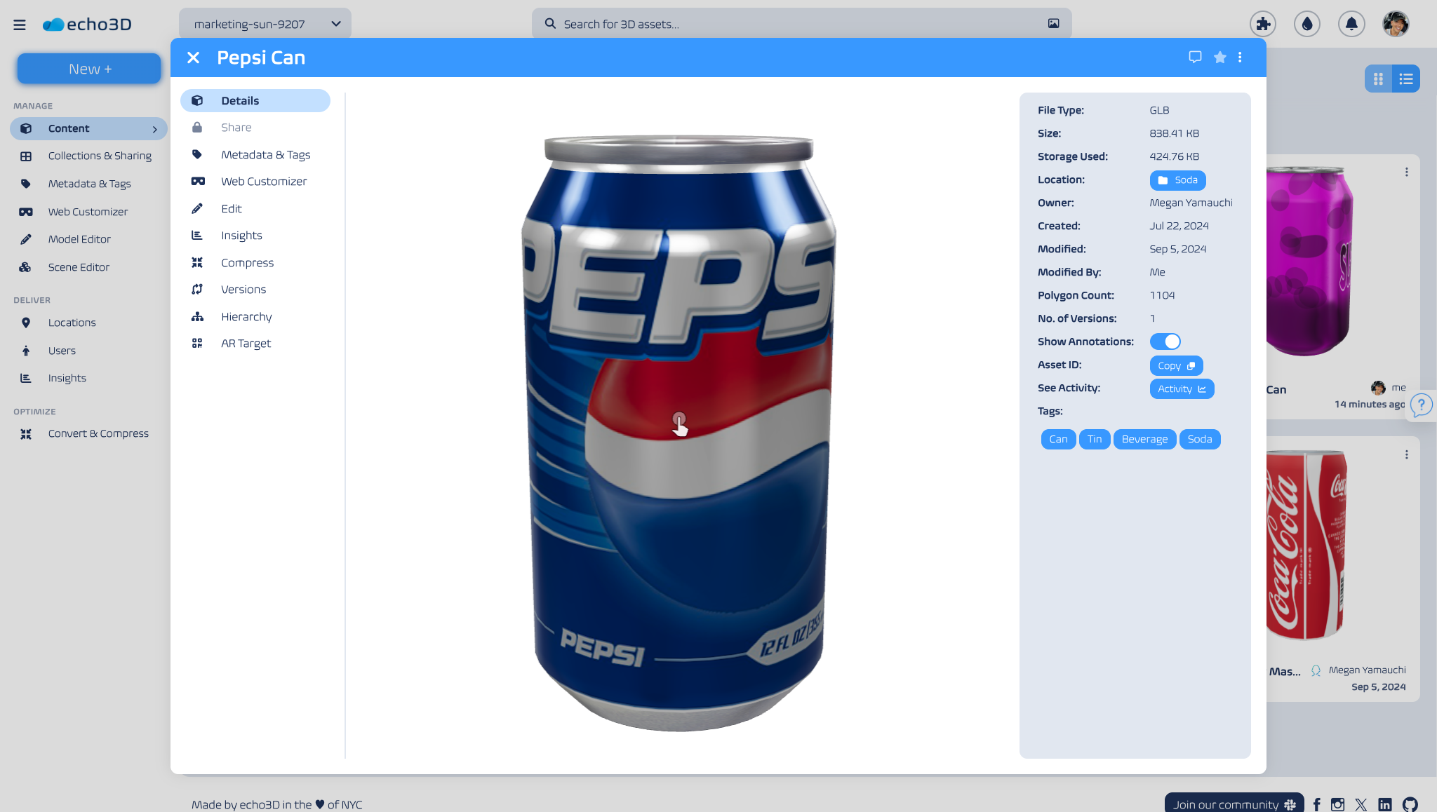
Task: Open the GitHub link icon
Action: pyautogui.click(x=1410, y=804)
